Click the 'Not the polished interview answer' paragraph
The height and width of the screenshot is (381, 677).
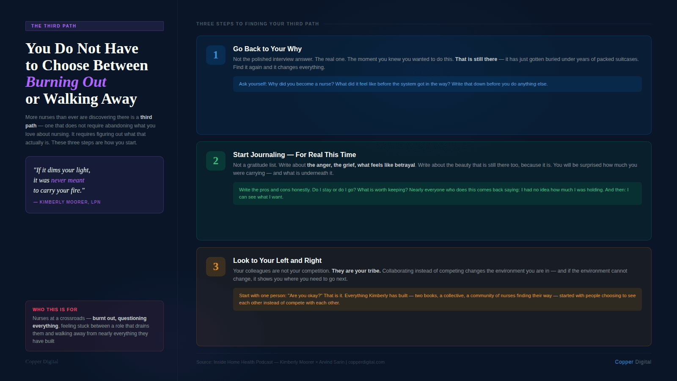[436, 63]
